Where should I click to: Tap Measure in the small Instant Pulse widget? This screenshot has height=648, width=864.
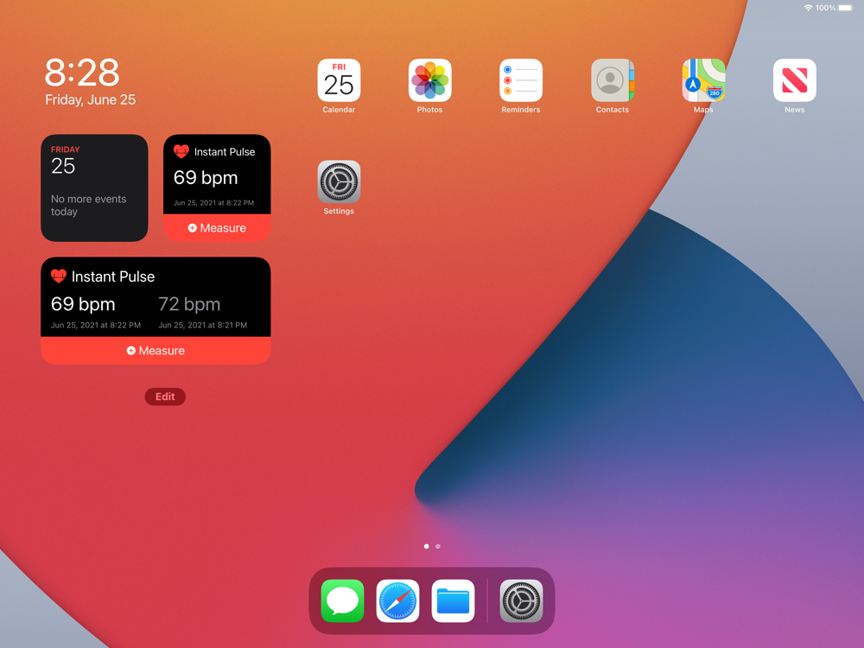tap(217, 228)
